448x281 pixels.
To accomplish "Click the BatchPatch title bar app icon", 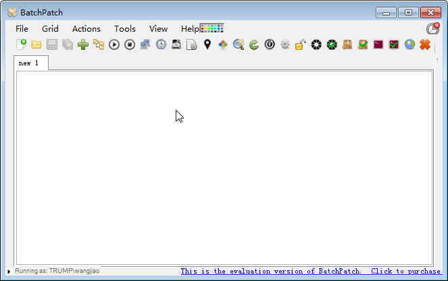I will tap(12, 13).
